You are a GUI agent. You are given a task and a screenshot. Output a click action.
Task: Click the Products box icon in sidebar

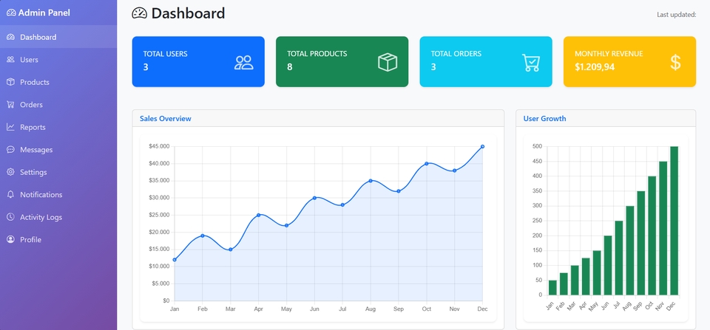(x=10, y=82)
